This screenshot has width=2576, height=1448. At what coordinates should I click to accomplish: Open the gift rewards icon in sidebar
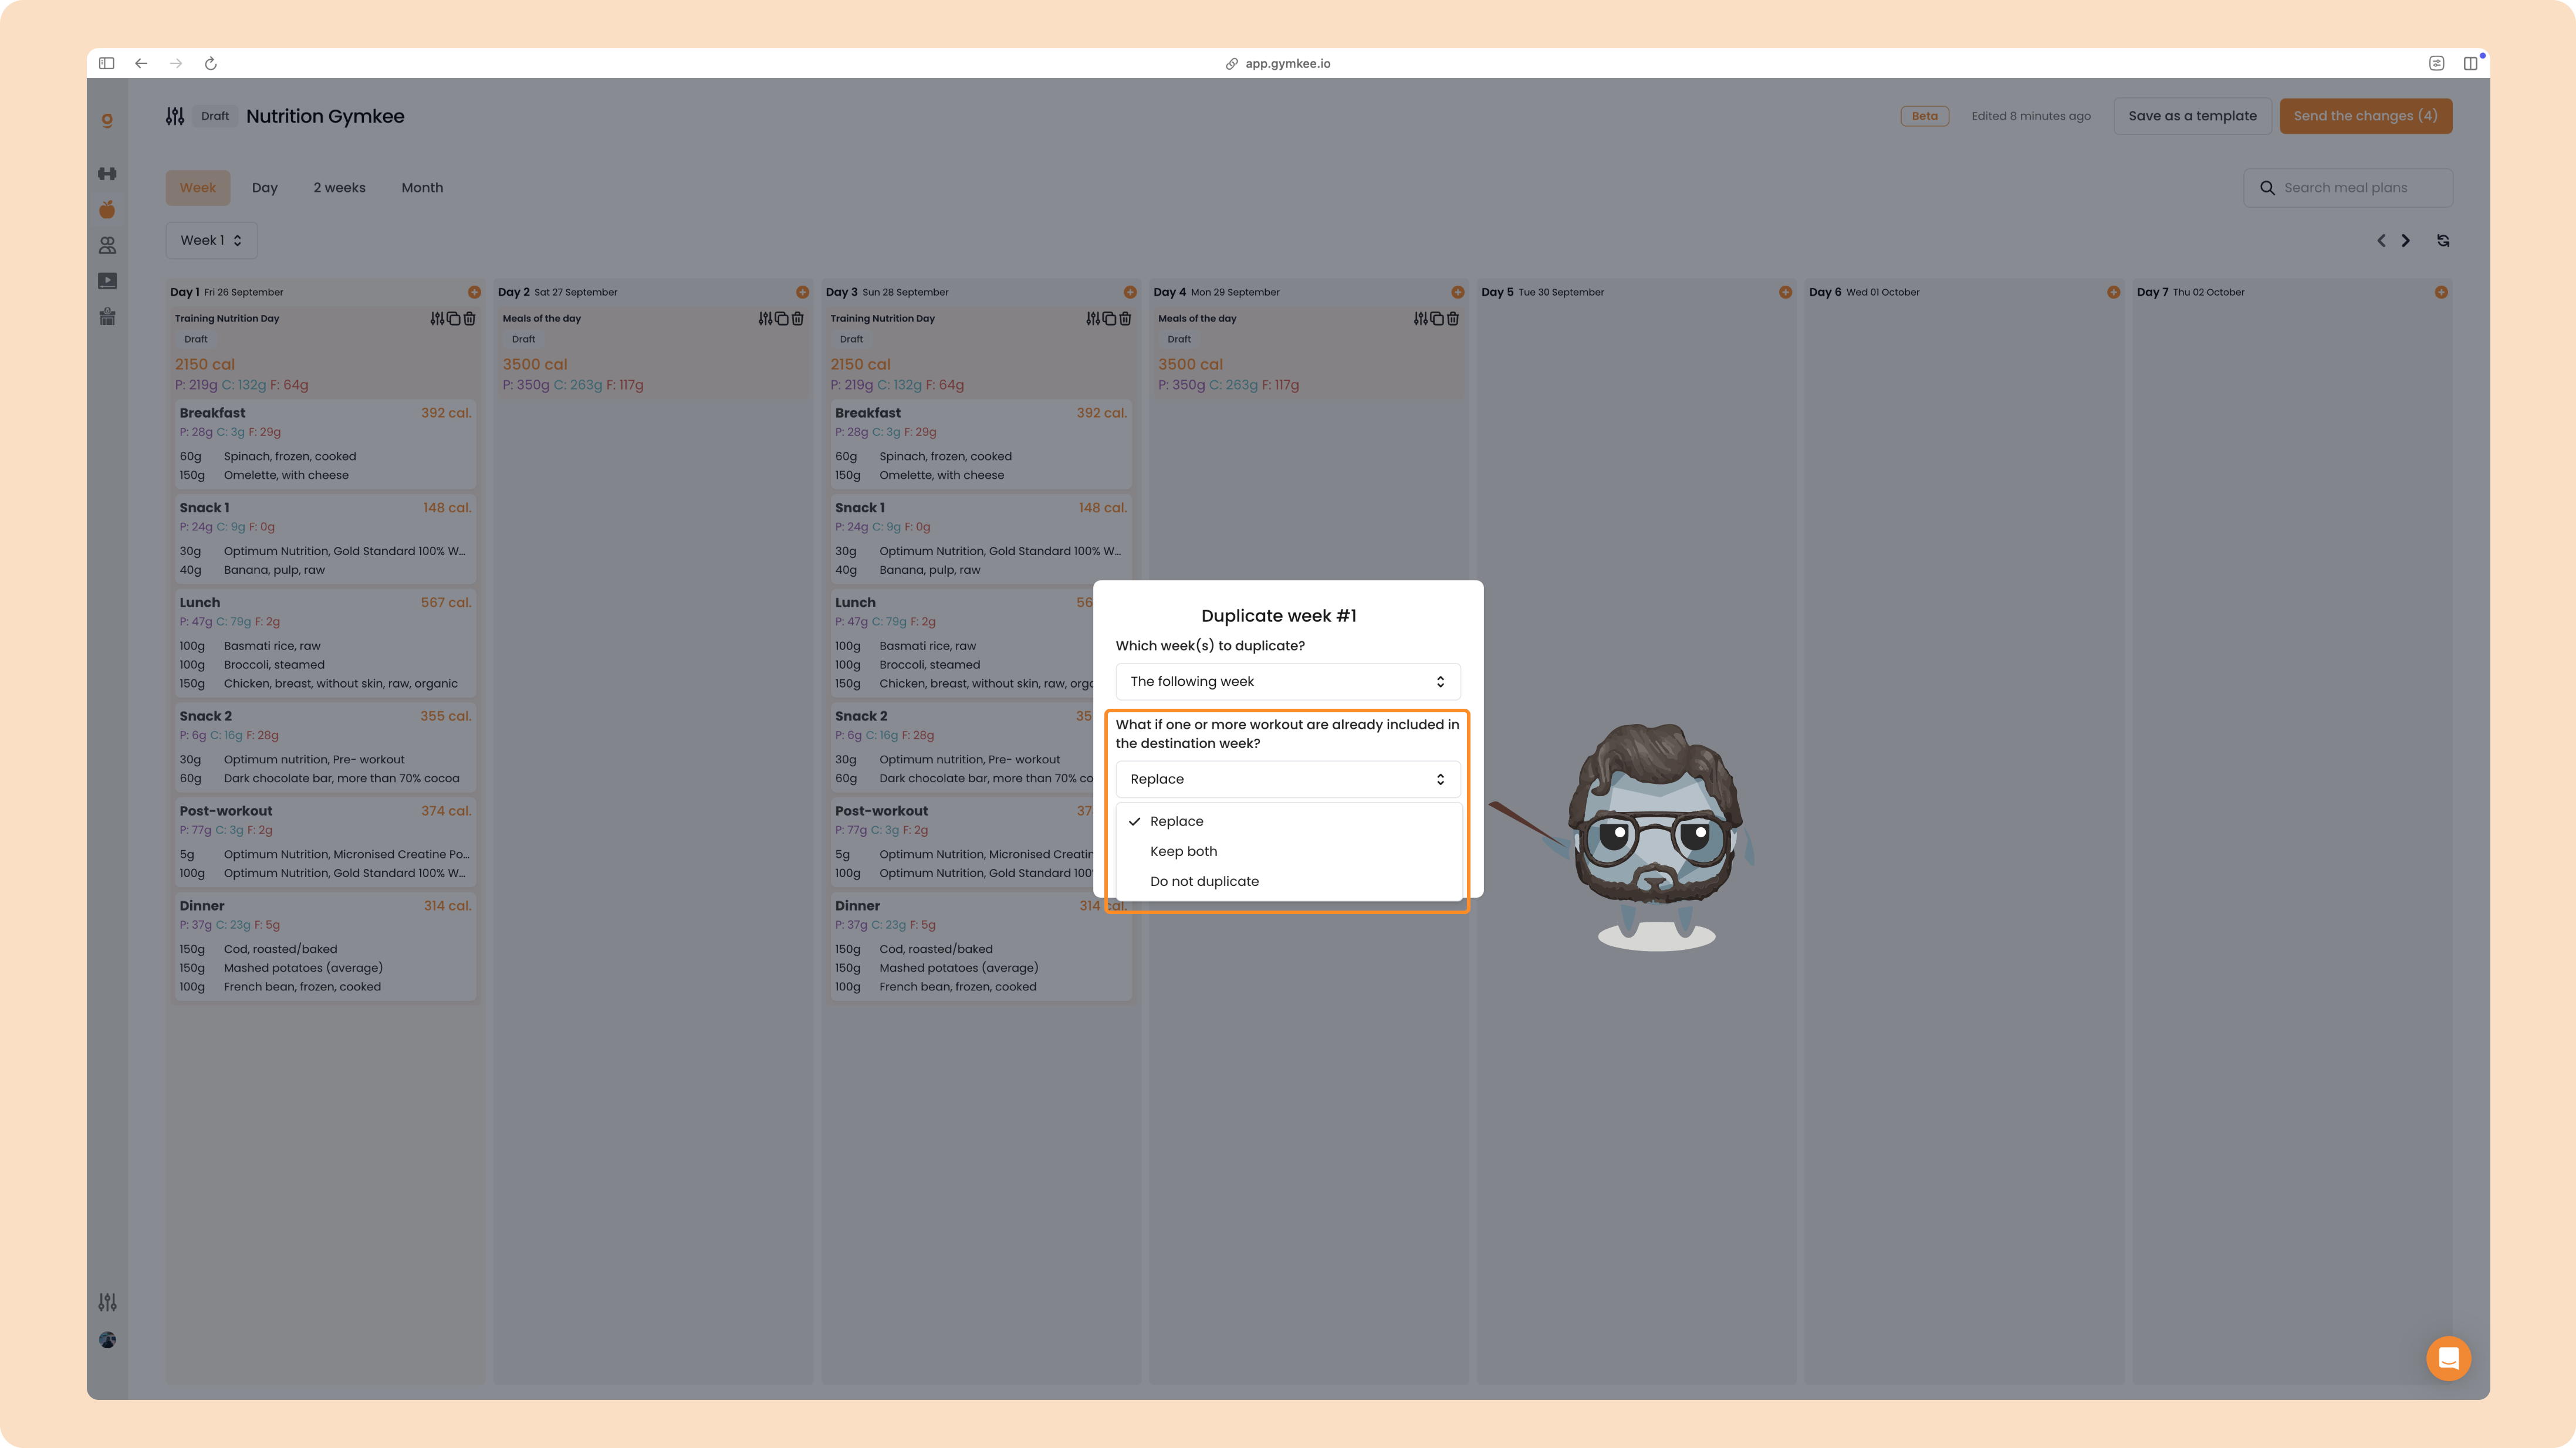(107, 317)
